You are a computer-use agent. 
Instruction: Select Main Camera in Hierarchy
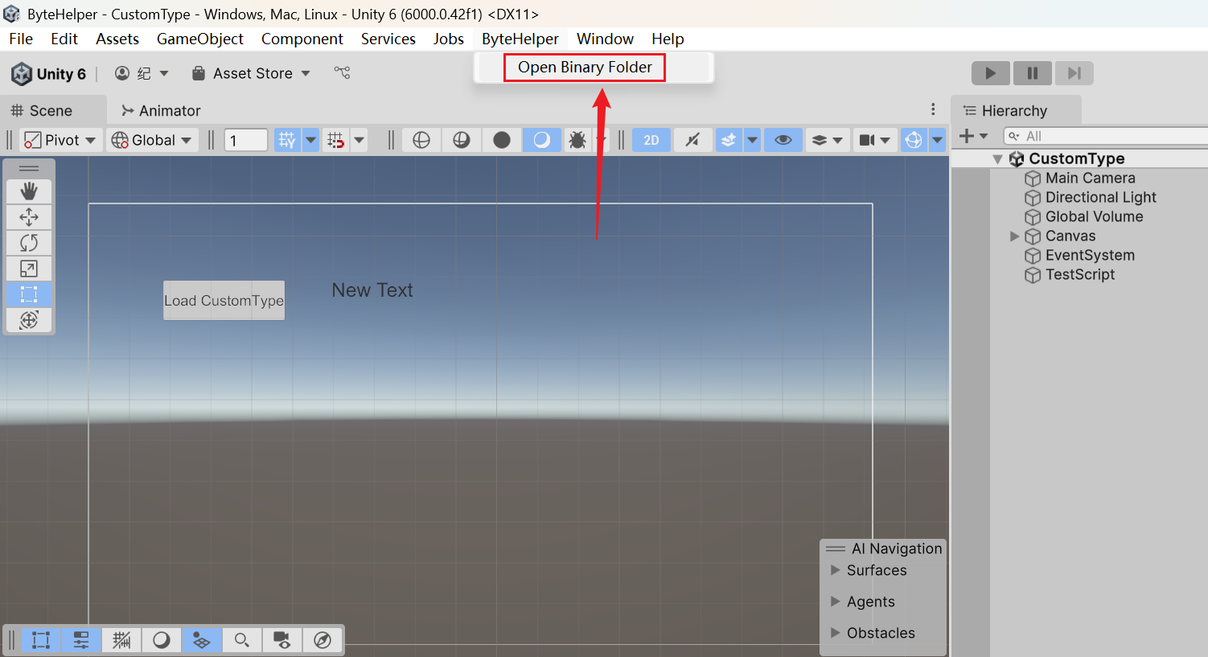[x=1090, y=179]
